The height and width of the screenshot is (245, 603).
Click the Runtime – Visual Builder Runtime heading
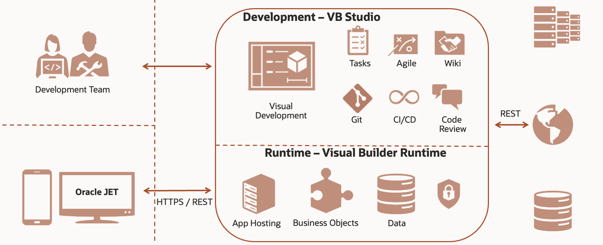point(355,153)
